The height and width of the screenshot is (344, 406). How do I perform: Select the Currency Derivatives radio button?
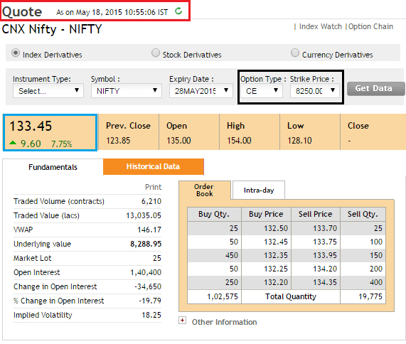294,53
